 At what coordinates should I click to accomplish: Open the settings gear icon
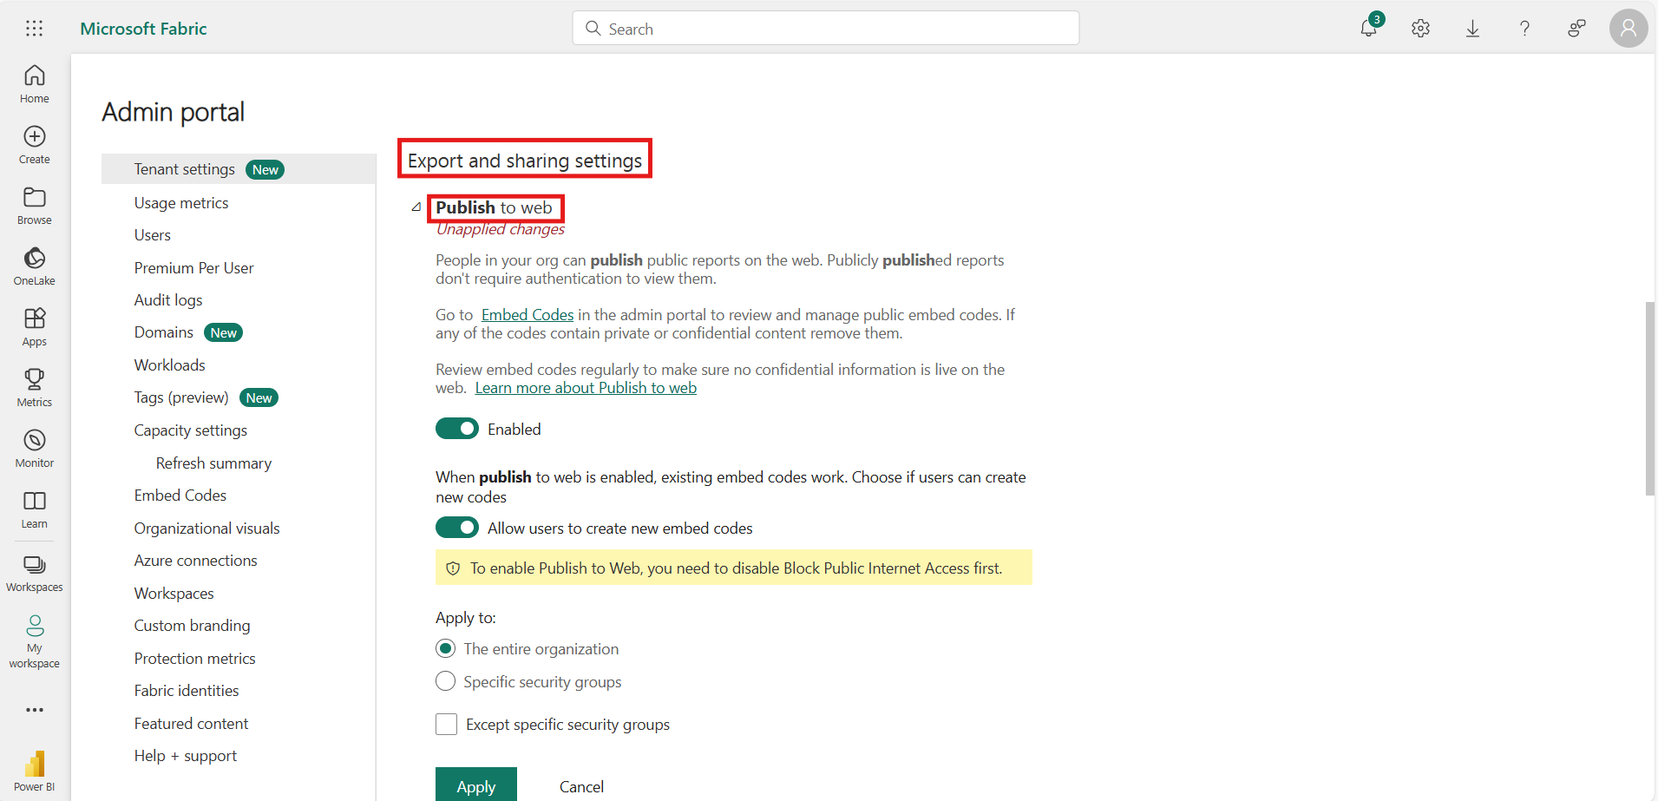[x=1420, y=29]
